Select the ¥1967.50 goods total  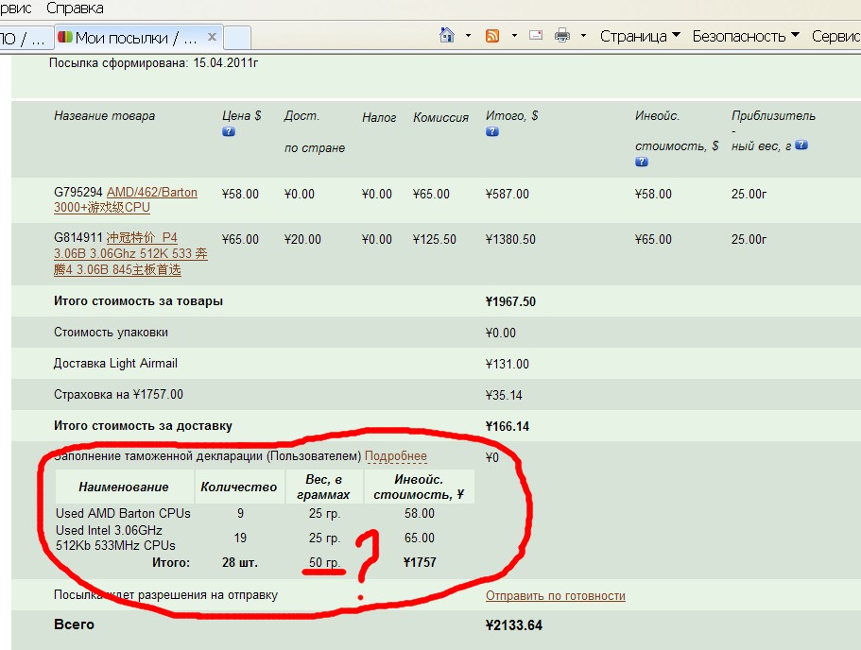(510, 301)
